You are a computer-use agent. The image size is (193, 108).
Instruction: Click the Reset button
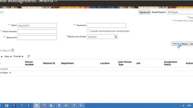(185, 44)
